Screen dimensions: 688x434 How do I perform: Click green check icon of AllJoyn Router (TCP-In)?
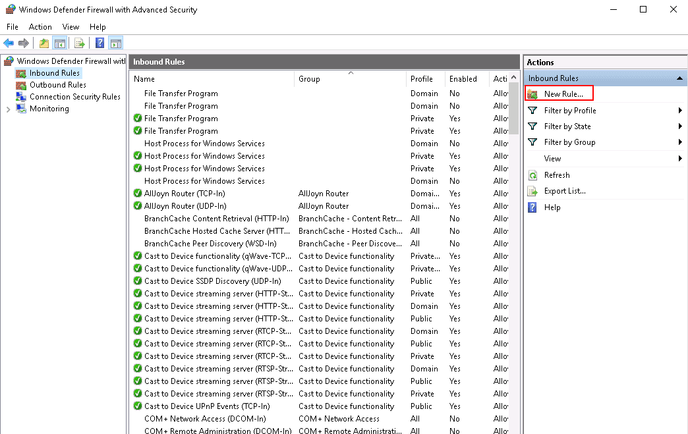pos(138,194)
